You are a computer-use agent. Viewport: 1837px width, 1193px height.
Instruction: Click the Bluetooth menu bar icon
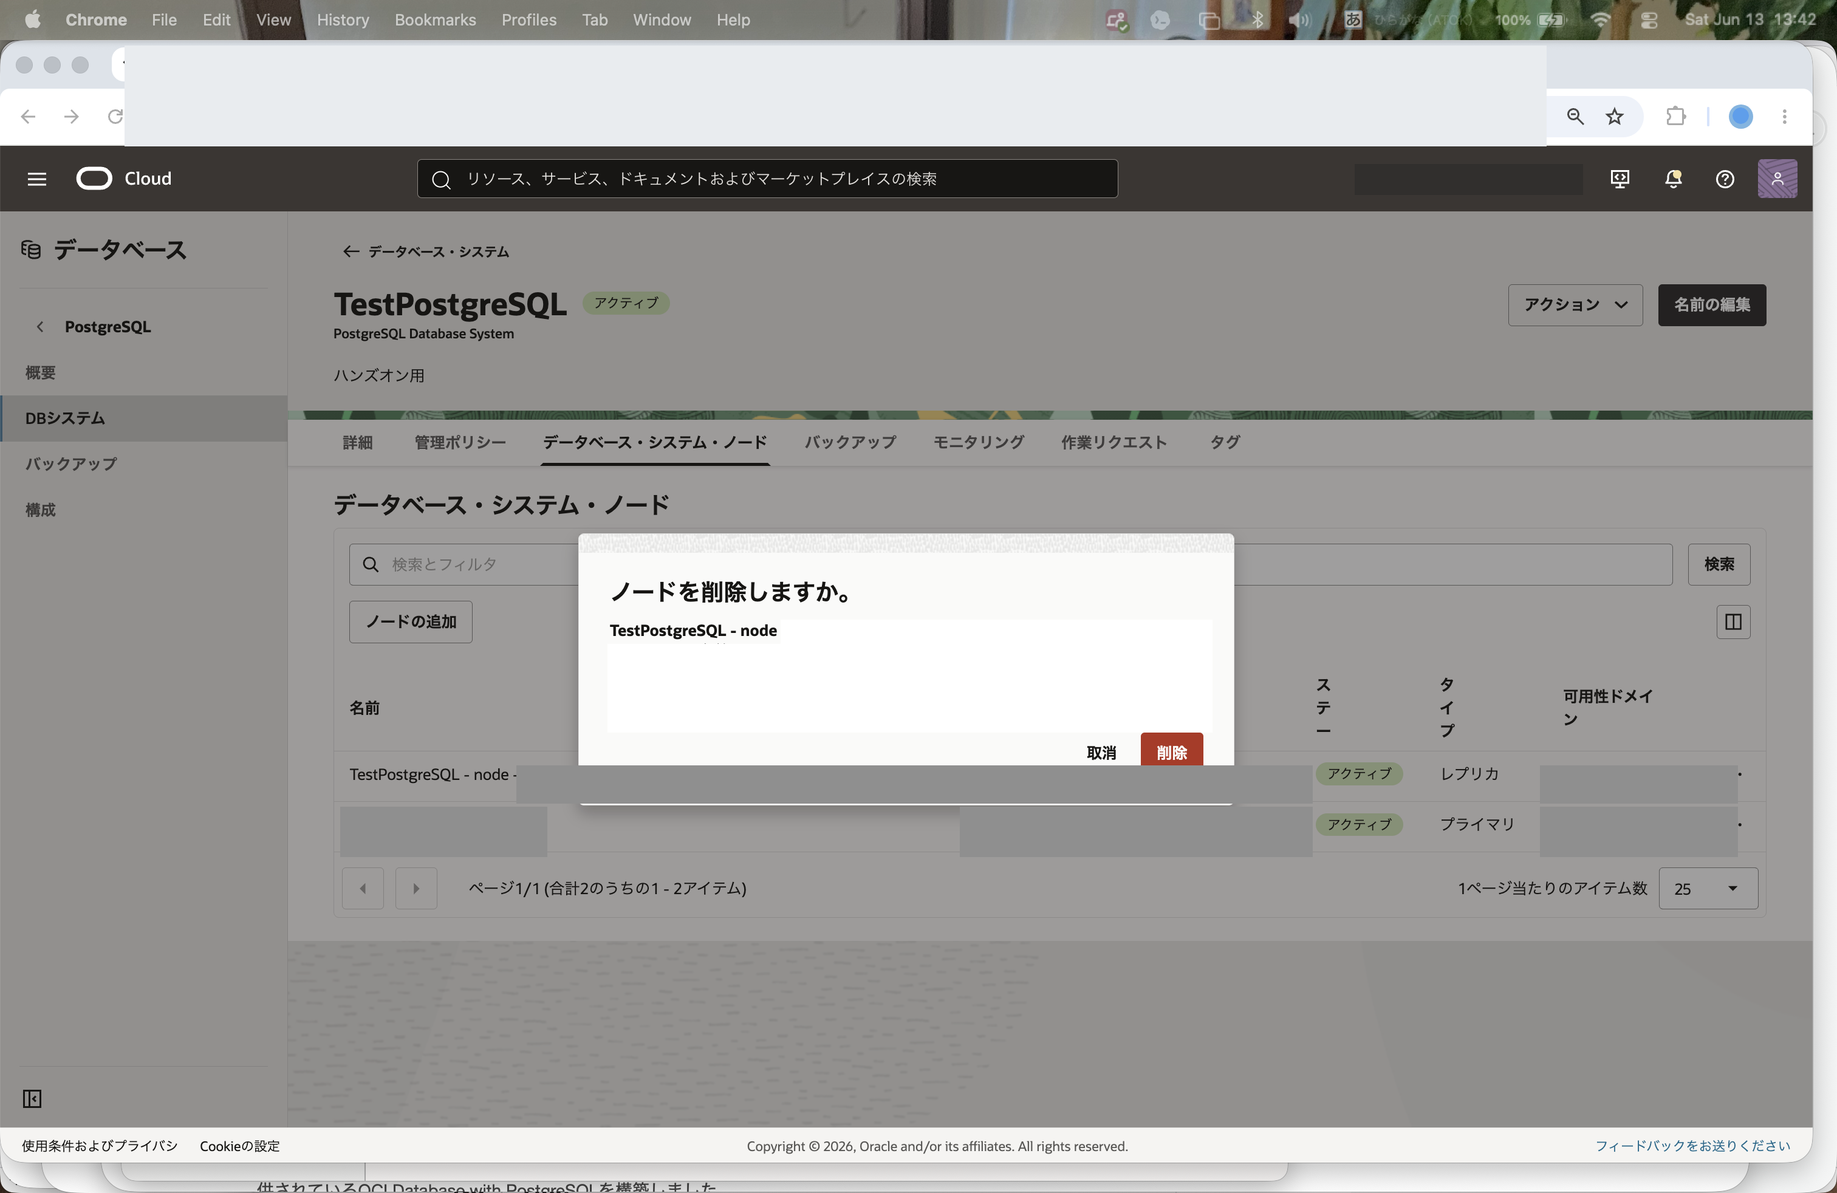(x=1257, y=20)
